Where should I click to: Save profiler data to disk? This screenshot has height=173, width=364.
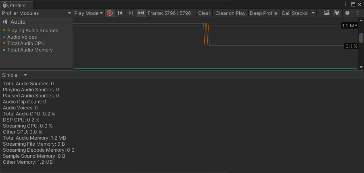tap(337, 13)
